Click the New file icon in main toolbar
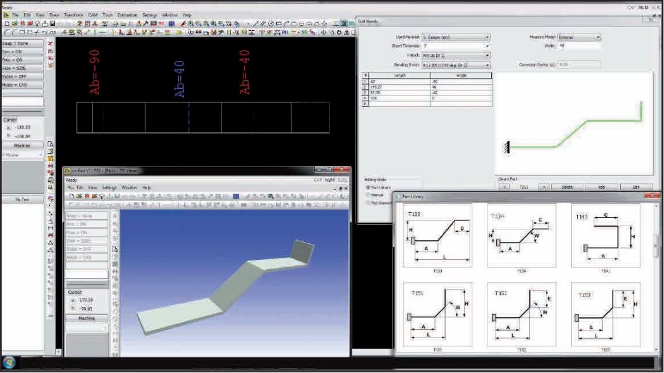 pyautogui.click(x=6, y=23)
